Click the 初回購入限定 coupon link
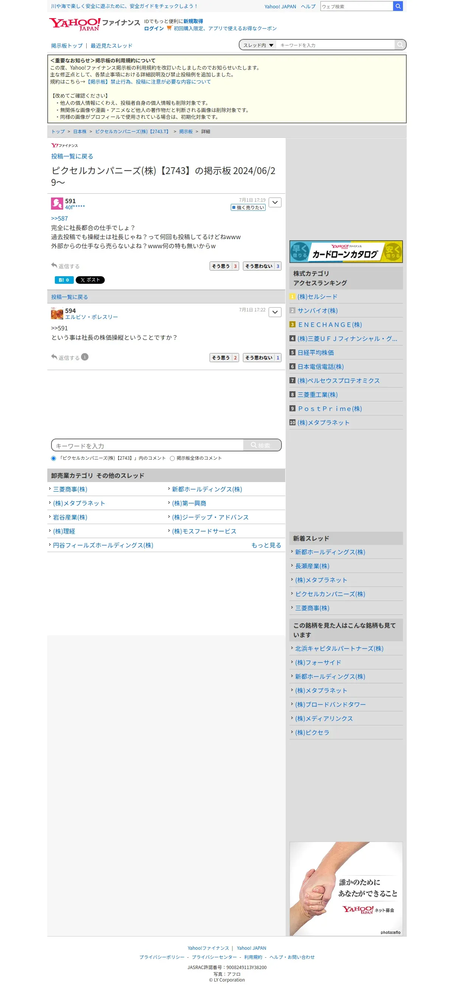454x991 pixels. tap(225, 28)
